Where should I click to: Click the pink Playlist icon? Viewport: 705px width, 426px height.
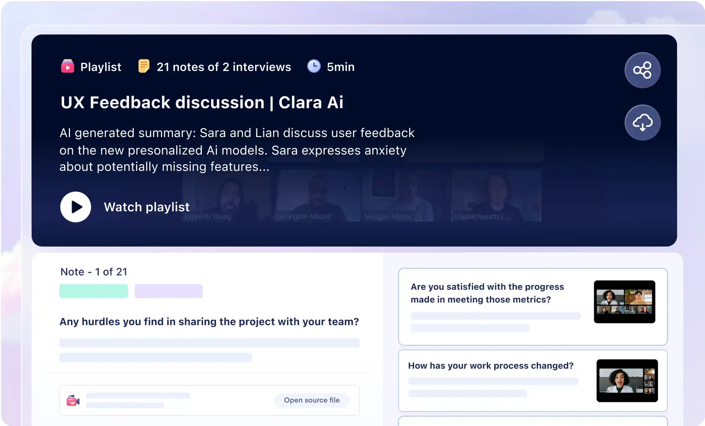point(68,66)
